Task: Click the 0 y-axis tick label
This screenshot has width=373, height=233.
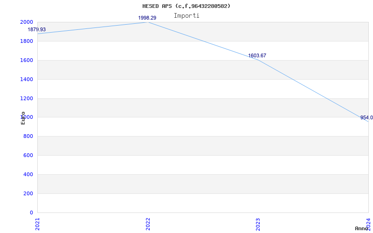Action: (31, 212)
